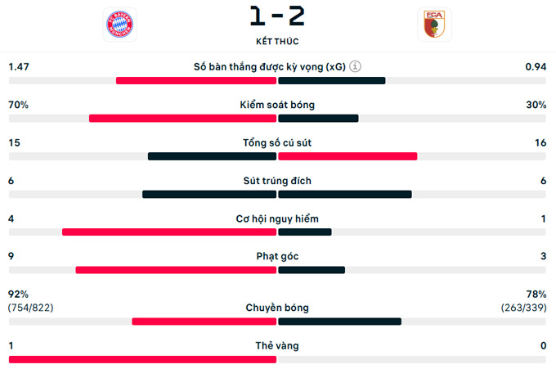Click Bayern's red xG bar

pos(196,81)
